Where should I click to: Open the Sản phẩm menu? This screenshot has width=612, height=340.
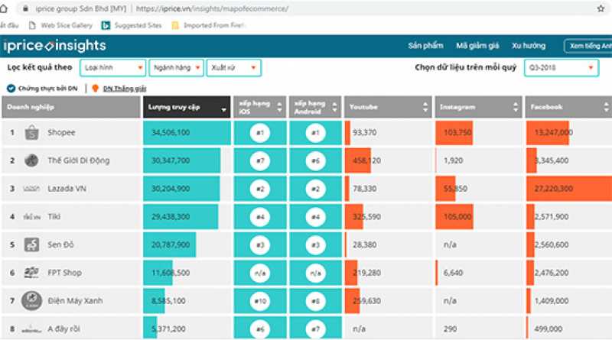tap(425, 46)
